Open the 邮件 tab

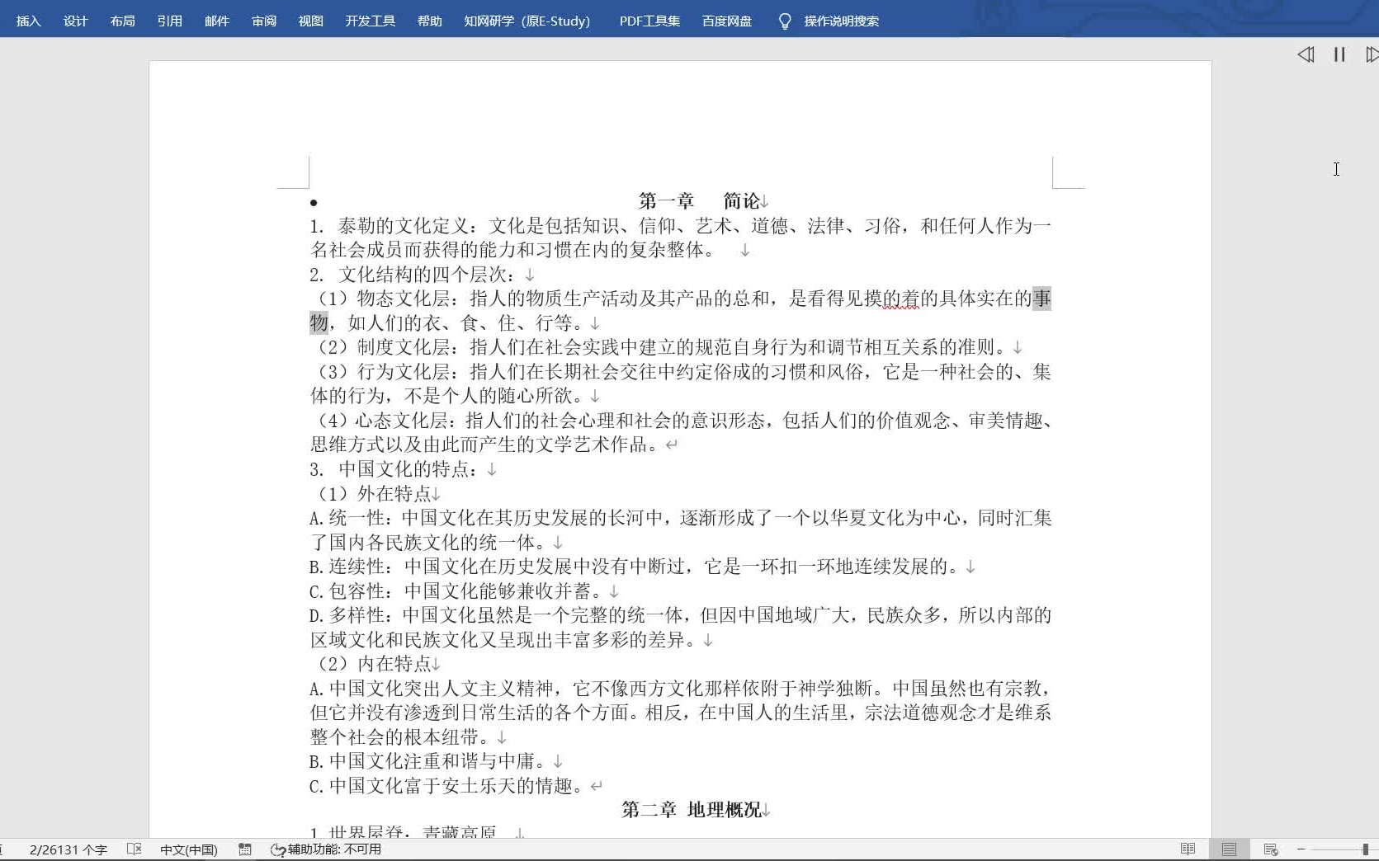click(x=216, y=21)
